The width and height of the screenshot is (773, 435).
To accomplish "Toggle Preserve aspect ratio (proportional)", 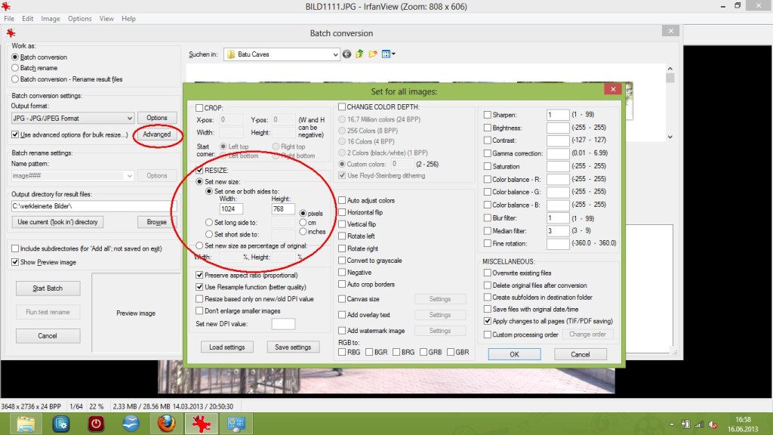I will (200, 276).
